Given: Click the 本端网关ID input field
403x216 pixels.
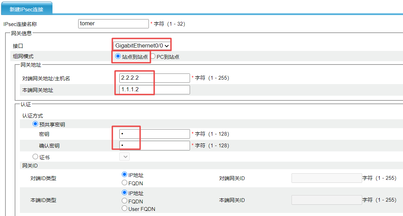Looking at the screenshot, I should tap(326, 200).
